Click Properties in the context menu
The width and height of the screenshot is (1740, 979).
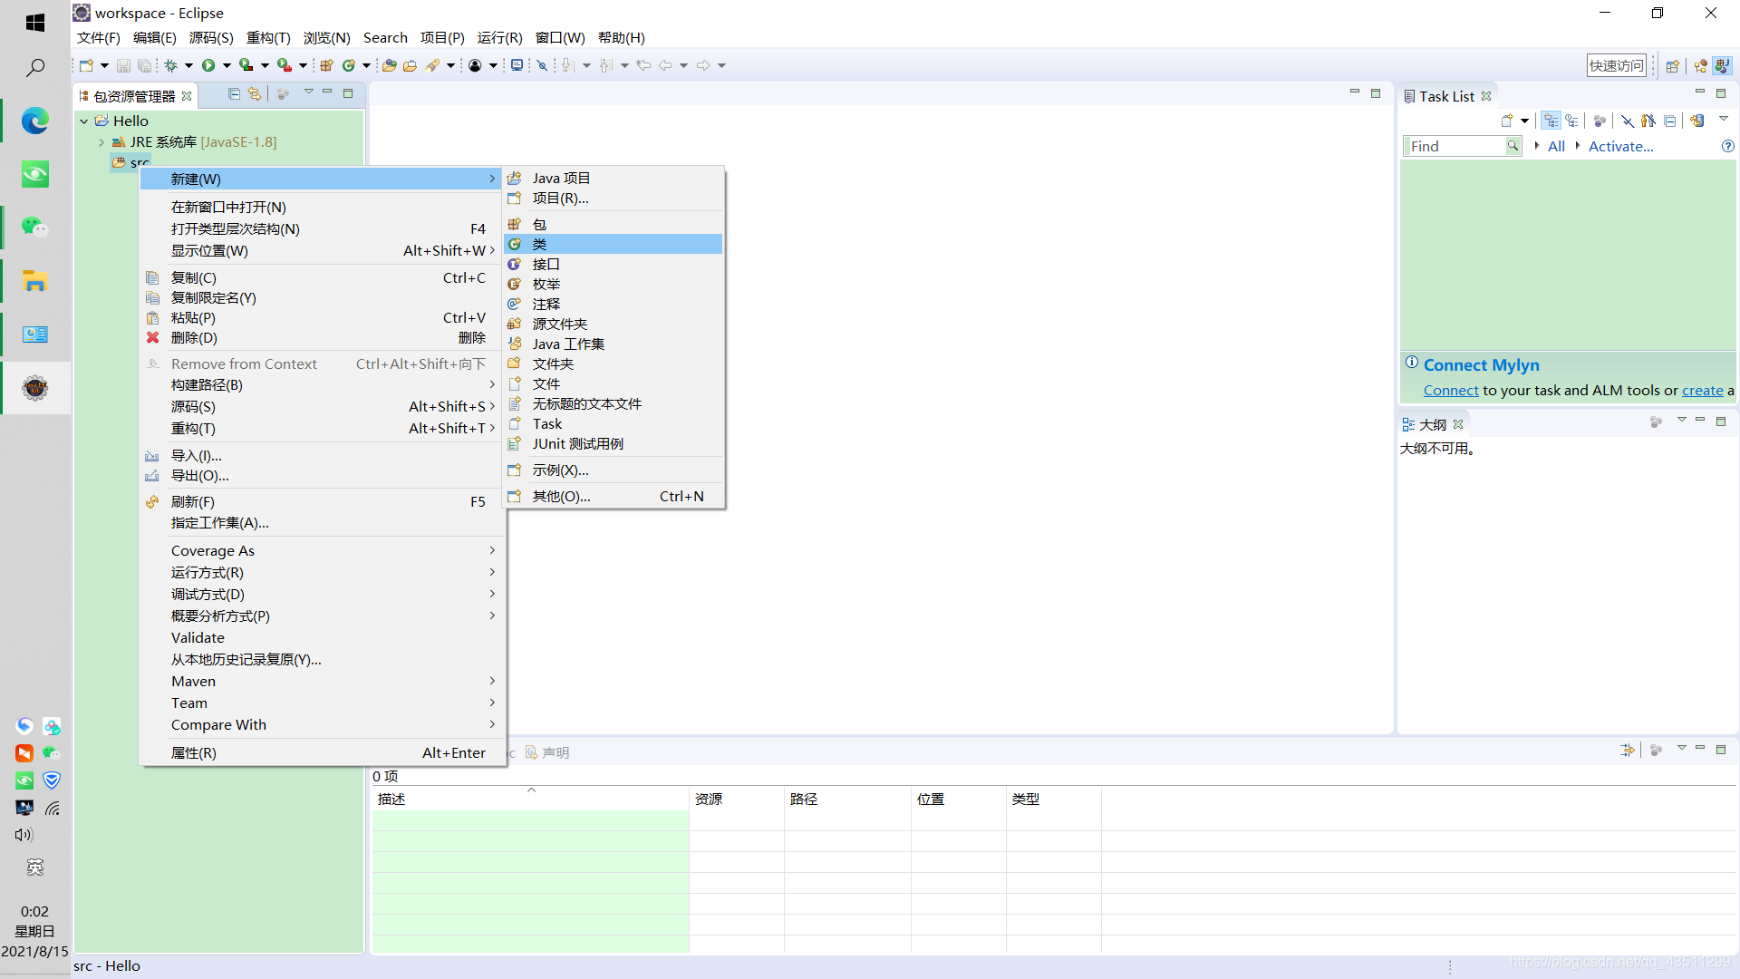tap(322, 752)
